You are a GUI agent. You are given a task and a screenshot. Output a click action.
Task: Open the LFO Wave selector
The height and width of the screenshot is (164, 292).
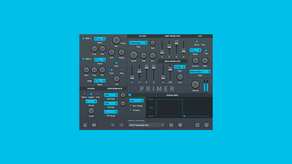tap(195, 50)
